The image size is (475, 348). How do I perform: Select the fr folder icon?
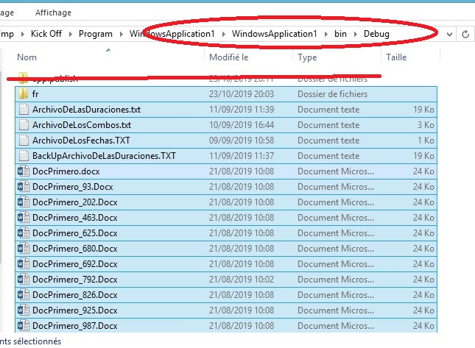23,94
